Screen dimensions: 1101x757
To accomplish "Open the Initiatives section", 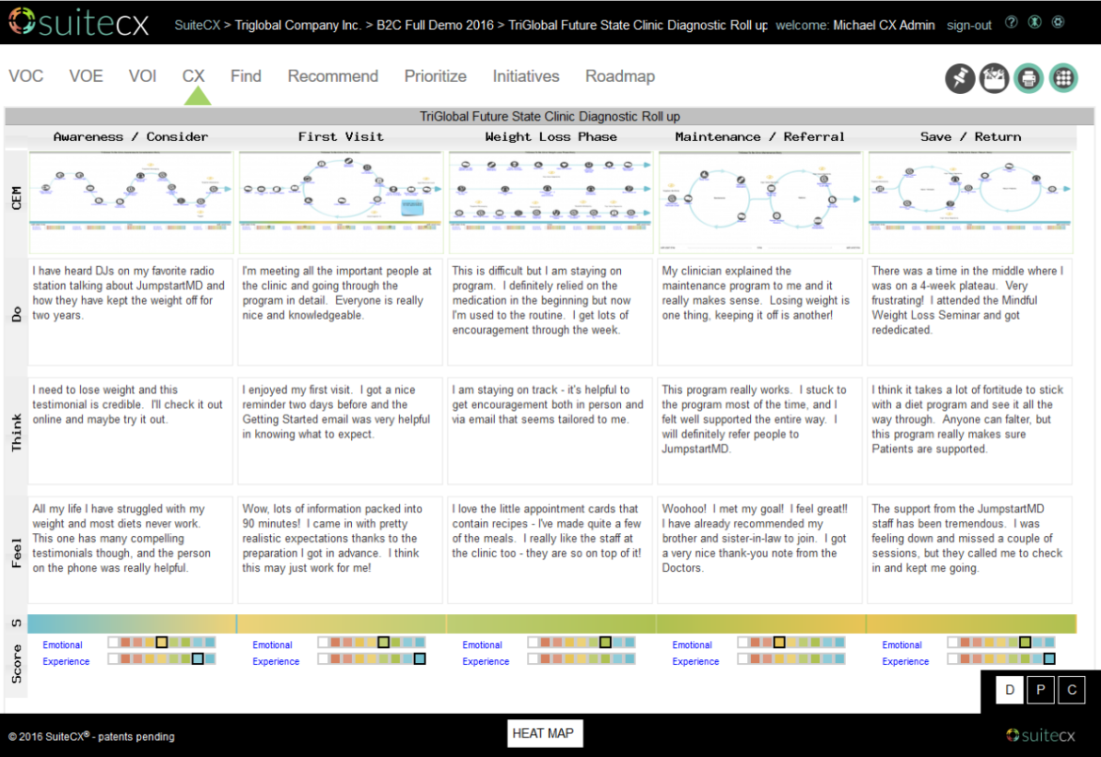I will 525,76.
